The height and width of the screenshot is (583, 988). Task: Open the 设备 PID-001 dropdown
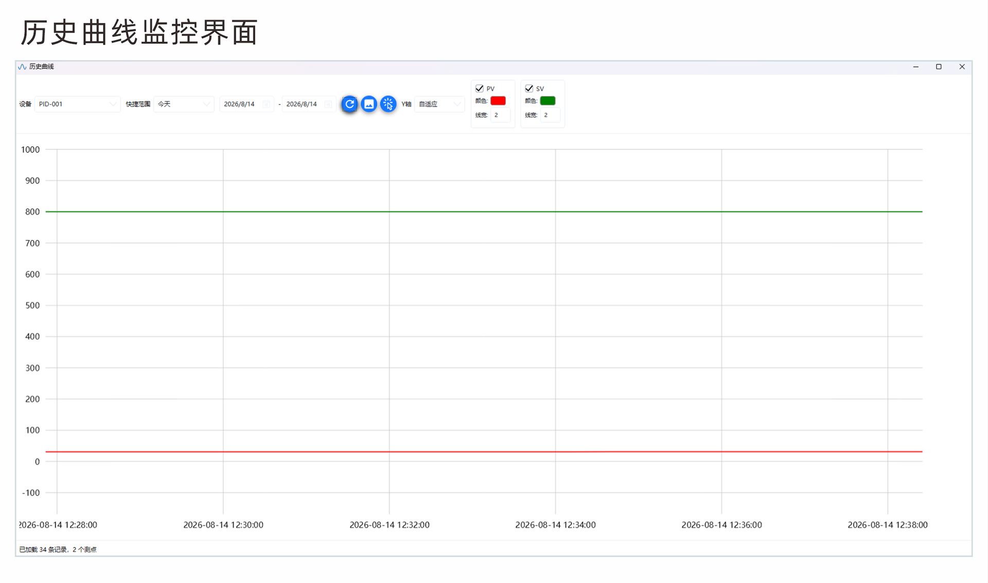(78, 104)
